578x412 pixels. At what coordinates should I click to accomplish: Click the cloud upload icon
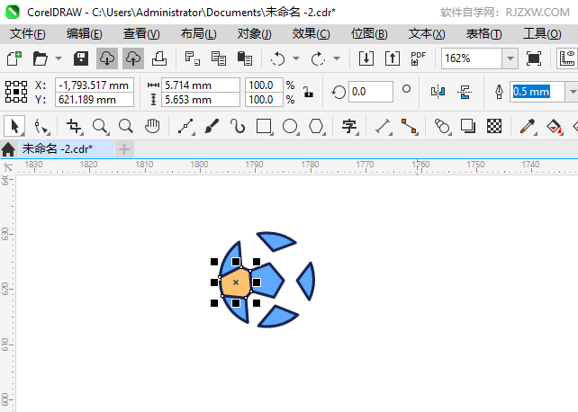pyautogui.click(x=133, y=58)
